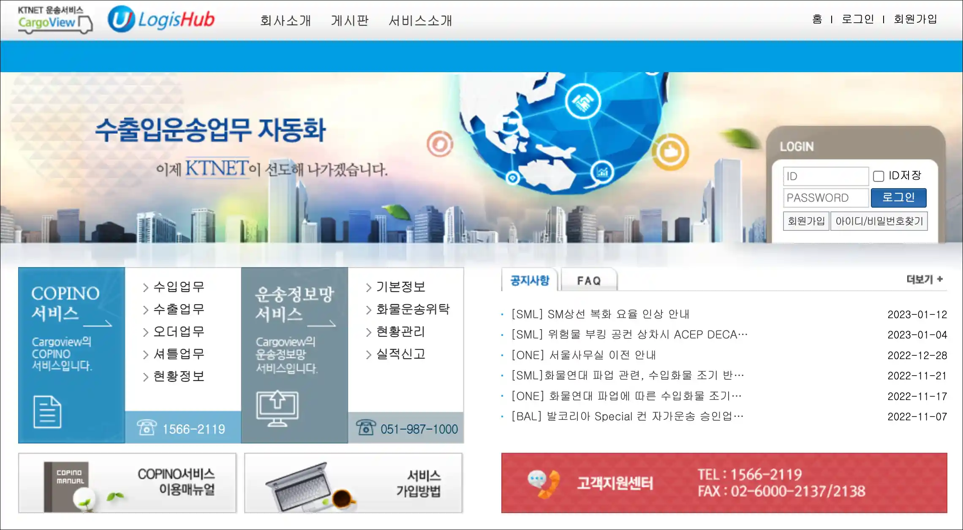963x530 pixels.
Task: Click the top-right 로그인 link
Action: click(x=857, y=19)
